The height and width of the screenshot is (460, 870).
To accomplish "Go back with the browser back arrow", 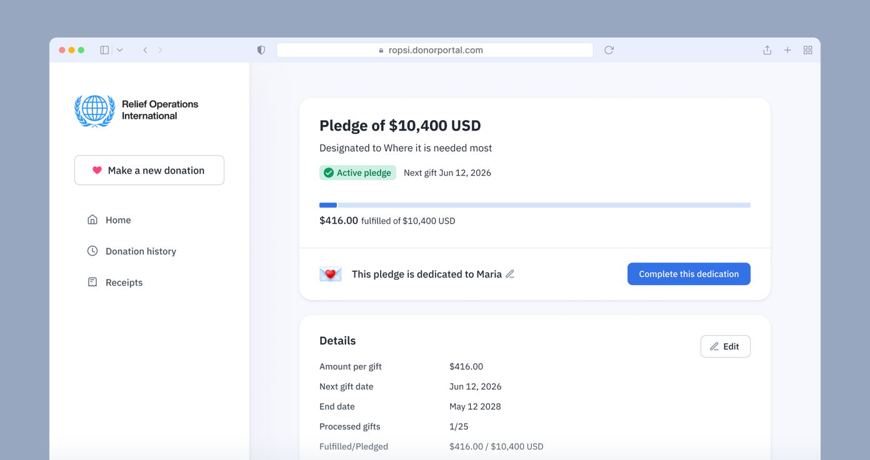I will coord(145,50).
